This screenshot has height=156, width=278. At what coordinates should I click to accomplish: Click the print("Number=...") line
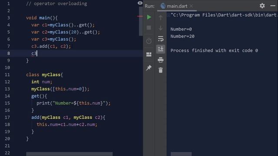click(73, 103)
